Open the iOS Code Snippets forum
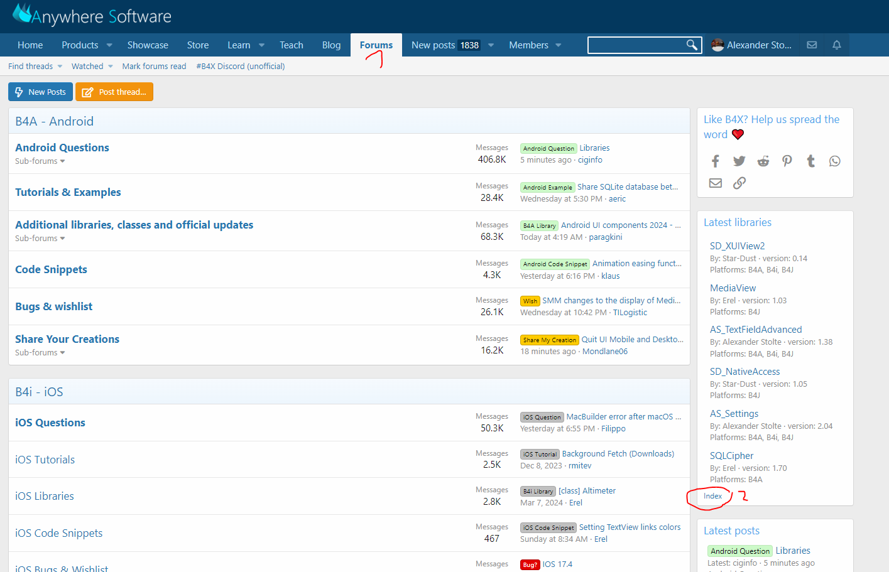The image size is (889, 572). coord(59,533)
